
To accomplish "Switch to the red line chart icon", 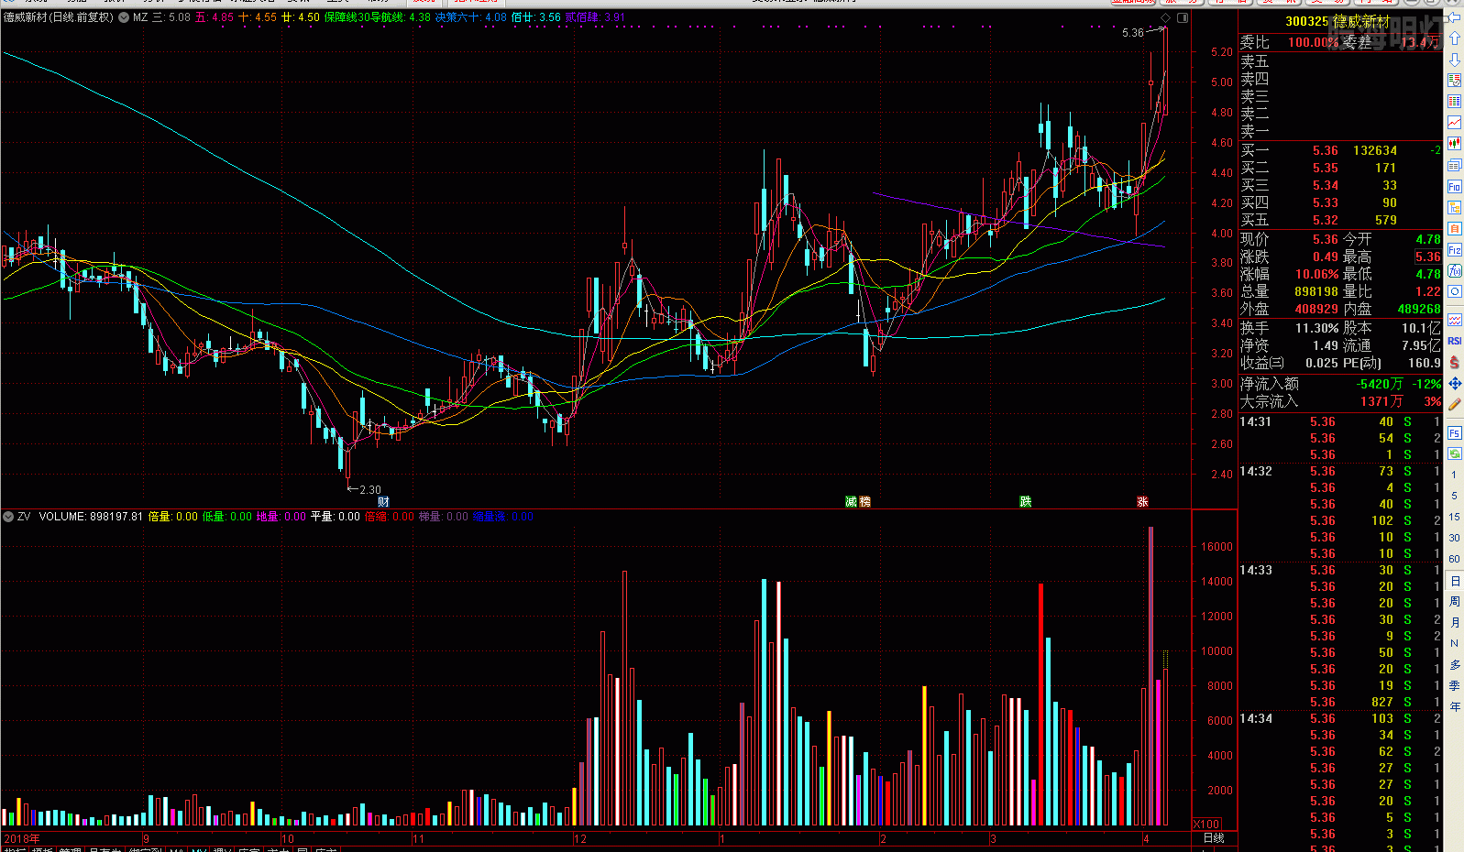I will 1455,123.
